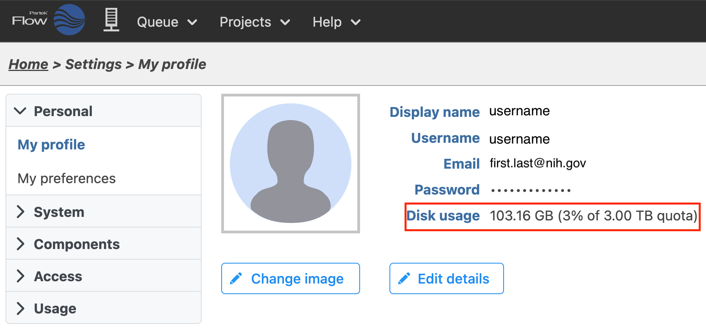Click the profile avatar placeholder image
This screenshot has width=706, height=331.
(x=290, y=163)
